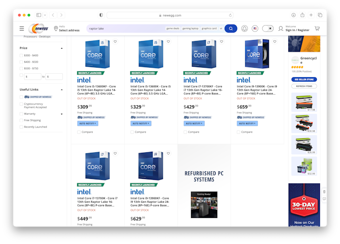Expand the Warranty filter options
340x244 pixels.
point(62,114)
